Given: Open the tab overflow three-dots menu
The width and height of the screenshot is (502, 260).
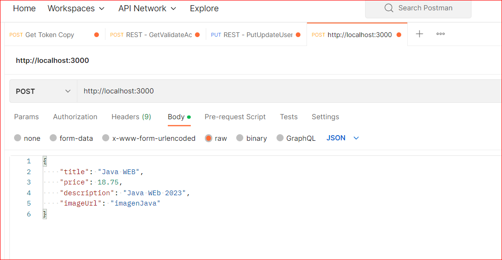Looking at the screenshot, I should pyautogui.click(x=441, y=34).
